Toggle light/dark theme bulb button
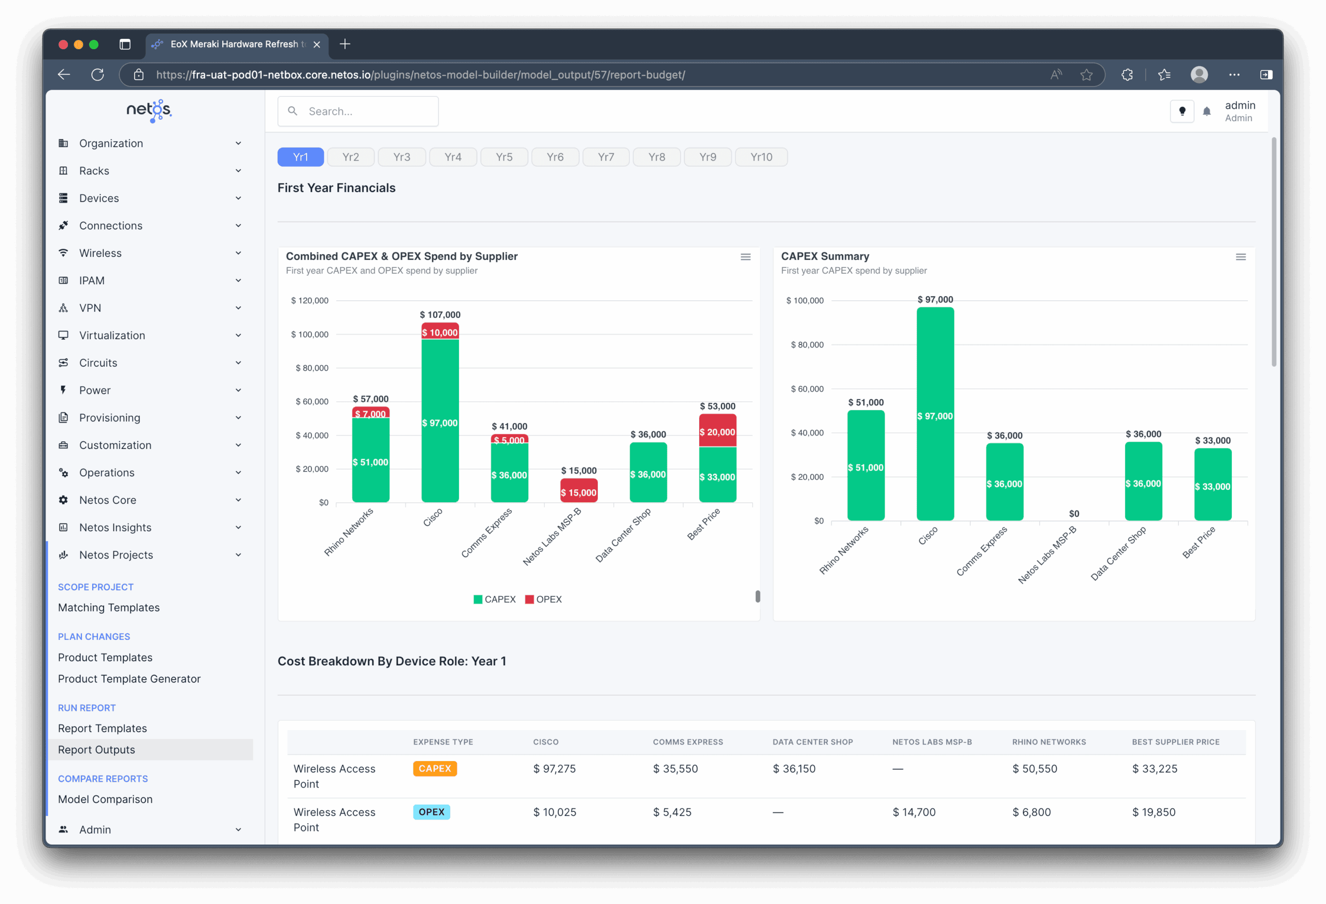Image resolution: width=1326 pixels, height=904 pixels. (x=1182, y=111)
